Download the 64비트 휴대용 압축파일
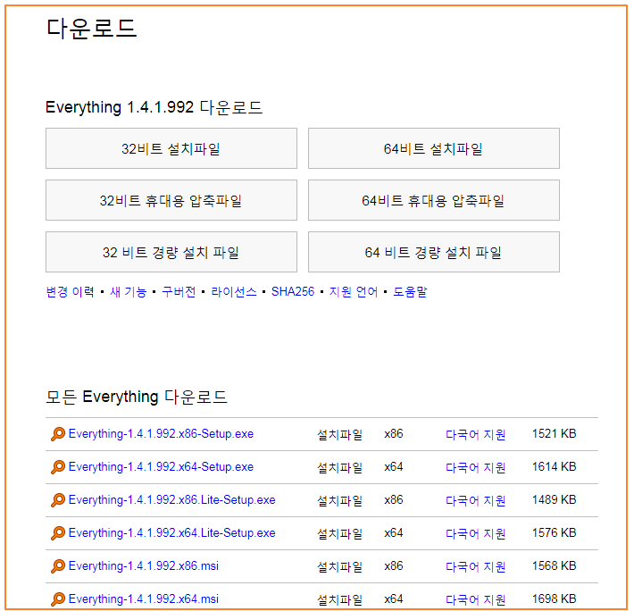Screen dimensions: 634x611 click(x=433, y=200)
